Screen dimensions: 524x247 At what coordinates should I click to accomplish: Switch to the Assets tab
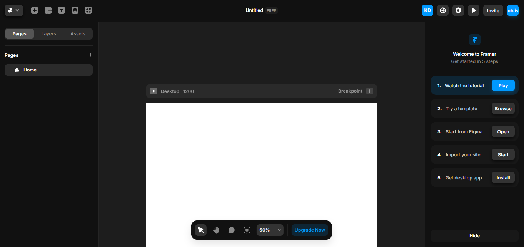point(78,34)
